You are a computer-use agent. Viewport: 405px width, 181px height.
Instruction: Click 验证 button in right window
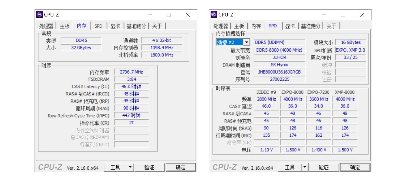pos(324,167)
